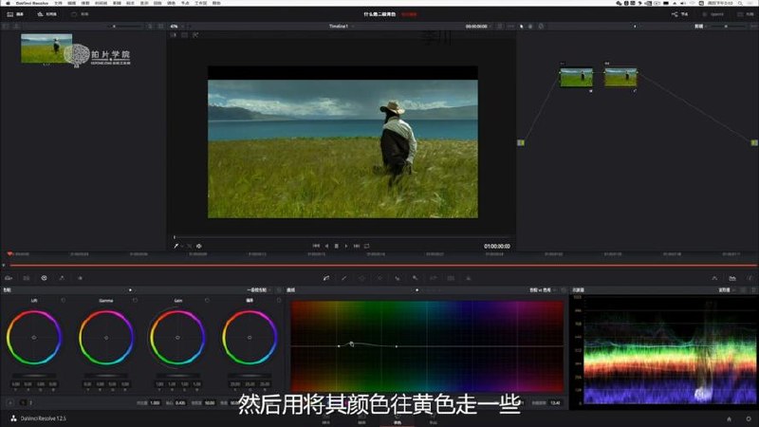The height and width of the screenshot is (427, 759).
Task: Open the Stereoscopic 3D palette
Action: click(x=451, y=278)
